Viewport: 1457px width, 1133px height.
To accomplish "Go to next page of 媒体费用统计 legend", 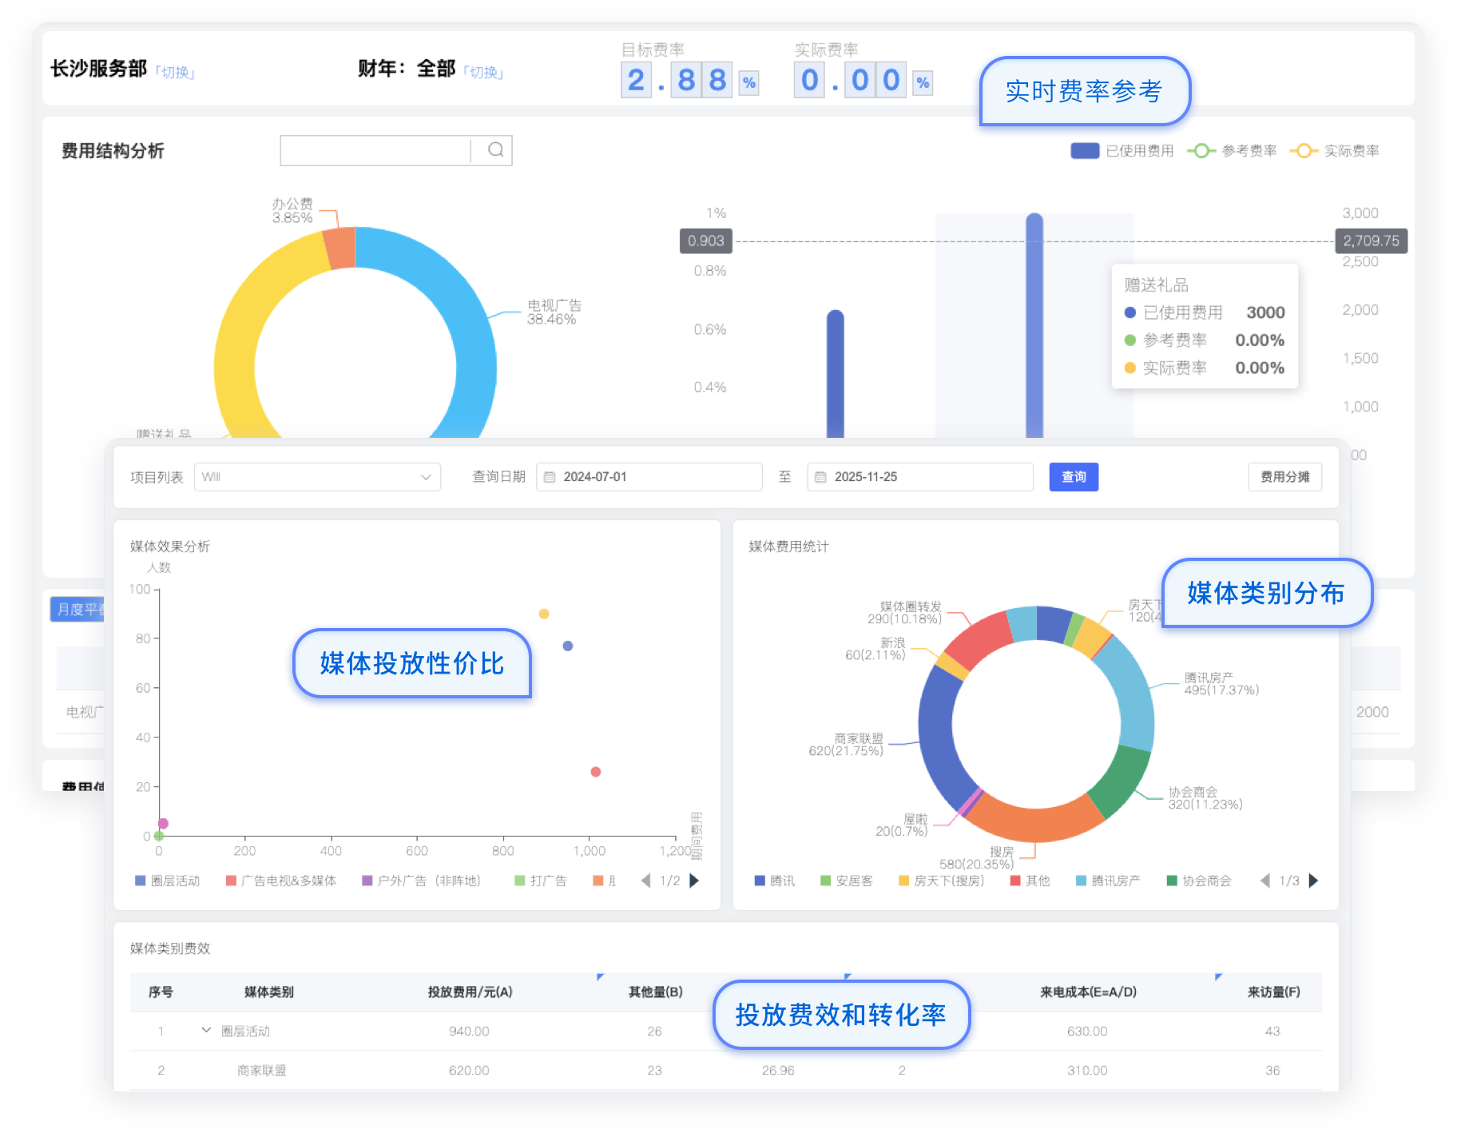I will tap(1313, 881).
